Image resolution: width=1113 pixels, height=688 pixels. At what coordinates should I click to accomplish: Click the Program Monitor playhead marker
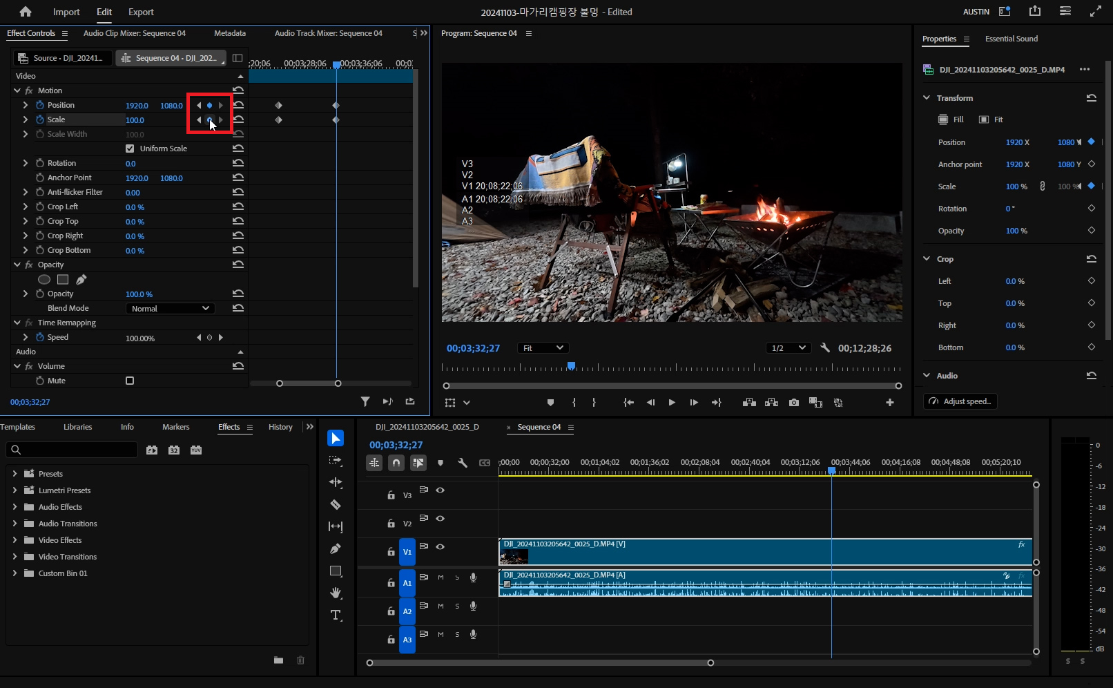571,365
